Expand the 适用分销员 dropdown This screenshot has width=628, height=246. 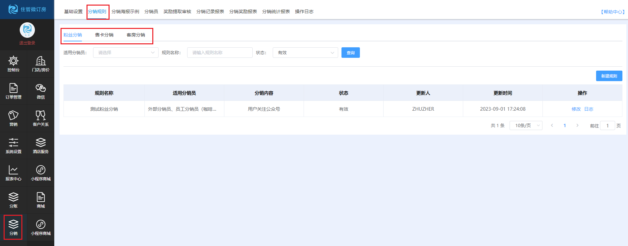pyautogui.click(x=126, y=53)
